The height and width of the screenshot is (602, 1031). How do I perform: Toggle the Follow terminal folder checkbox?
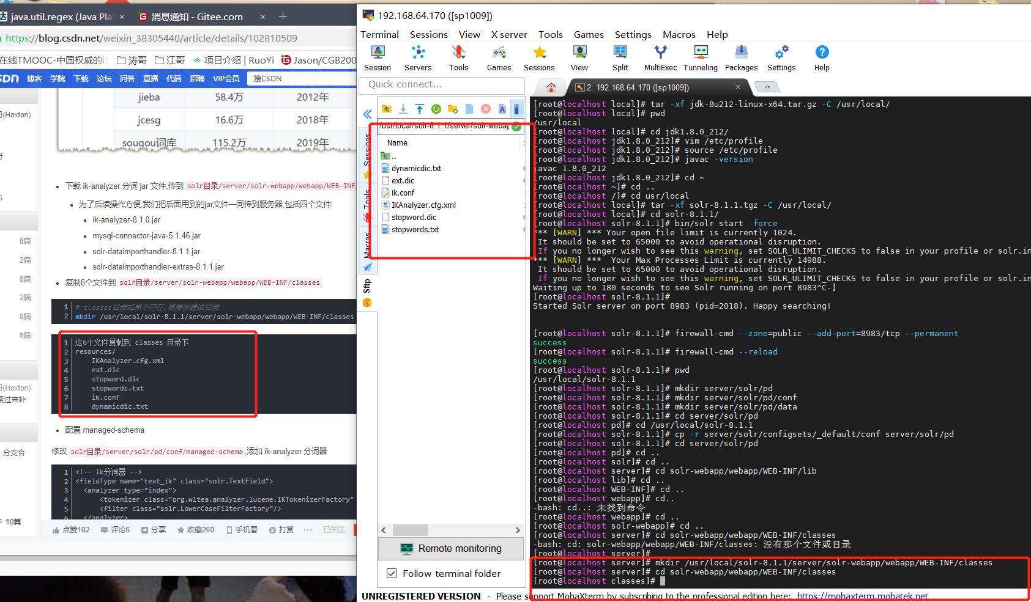point(392,573)
